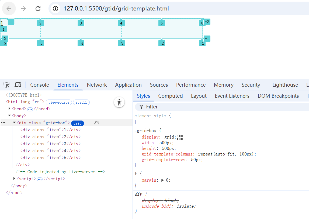Select the closing </html> tag line
309x219 pixels.
[x=14, y=193]
